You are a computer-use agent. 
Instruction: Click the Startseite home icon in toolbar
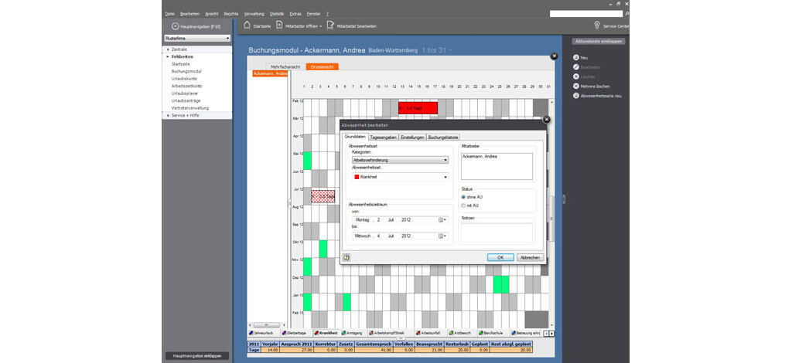247,25
